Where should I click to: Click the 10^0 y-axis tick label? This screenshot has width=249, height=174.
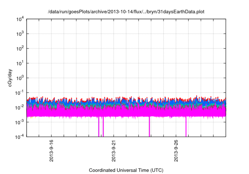(20, 78)
